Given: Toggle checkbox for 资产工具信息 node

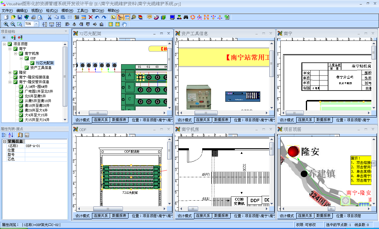Looking at the screenshot, I should pyautogui.click(x=27, y=68).
